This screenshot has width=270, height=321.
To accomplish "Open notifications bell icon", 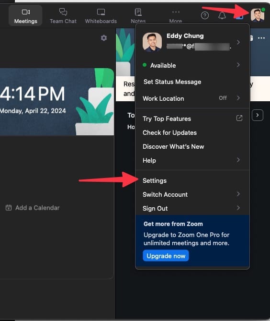I will click(222, 15).
